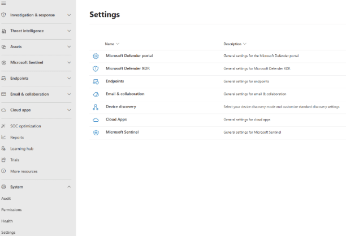Expand the Cloud apps sidebar section
Viewport: 346px width, 236px height.
(x=69, y=110)
